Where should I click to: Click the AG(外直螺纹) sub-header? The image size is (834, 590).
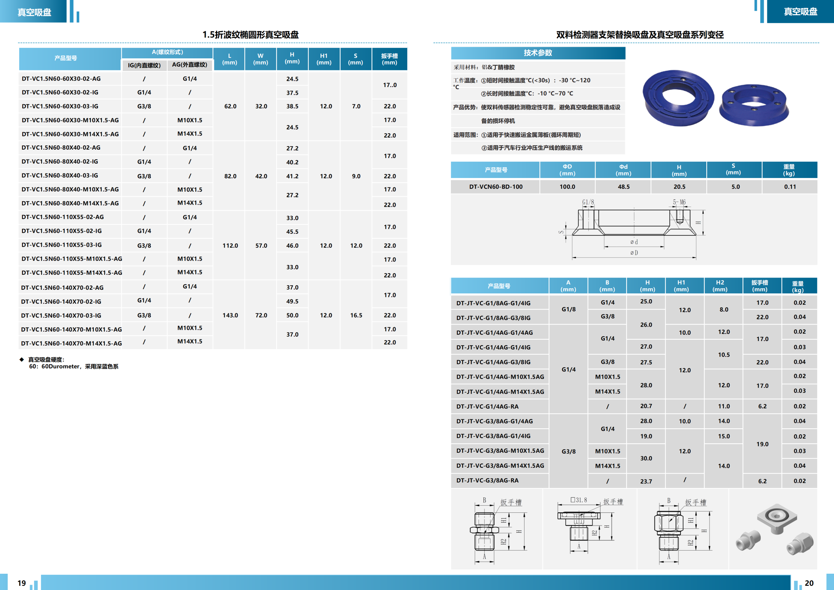(x=190, y=65)
